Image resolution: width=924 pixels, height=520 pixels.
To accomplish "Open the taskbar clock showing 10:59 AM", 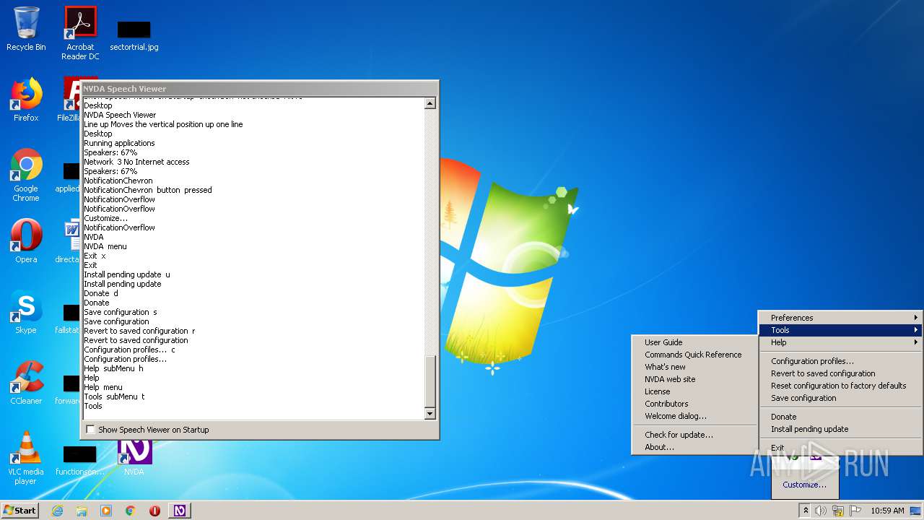I will click(x=887, y=511).
